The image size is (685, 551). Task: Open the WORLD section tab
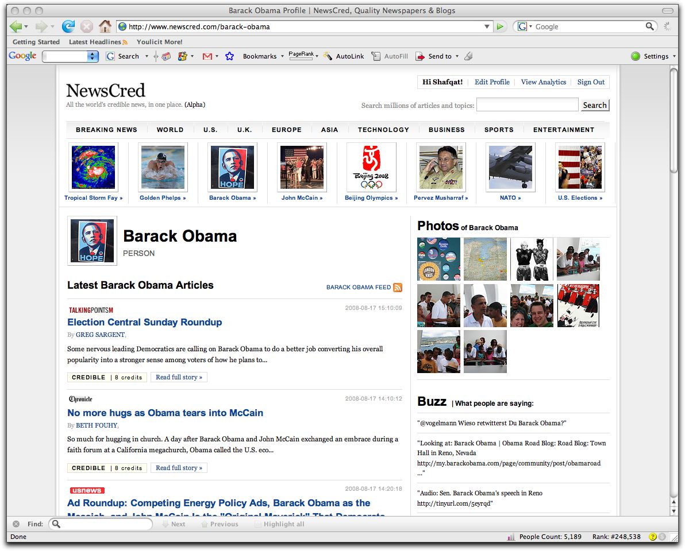click(x=170, y=130)
